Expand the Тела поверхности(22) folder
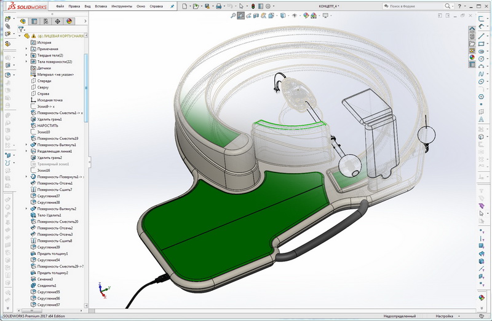492x321 pixels. (x=26, y=62)
